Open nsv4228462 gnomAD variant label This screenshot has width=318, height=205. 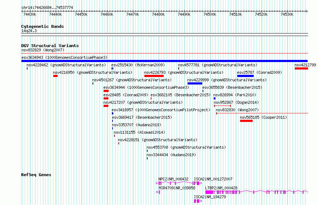66,65
